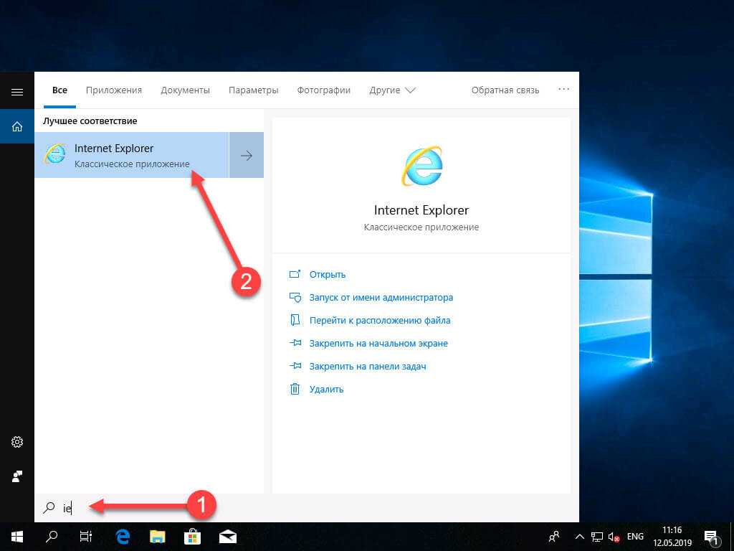The width and height of the screenshot is (734, 551).
Task: Switch to the Документы tab
Action: coord(185,90)
